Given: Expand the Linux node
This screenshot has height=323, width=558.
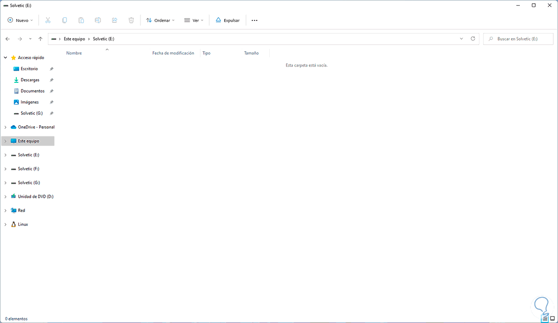Looking at the screenshot, I should click(5, 224).
